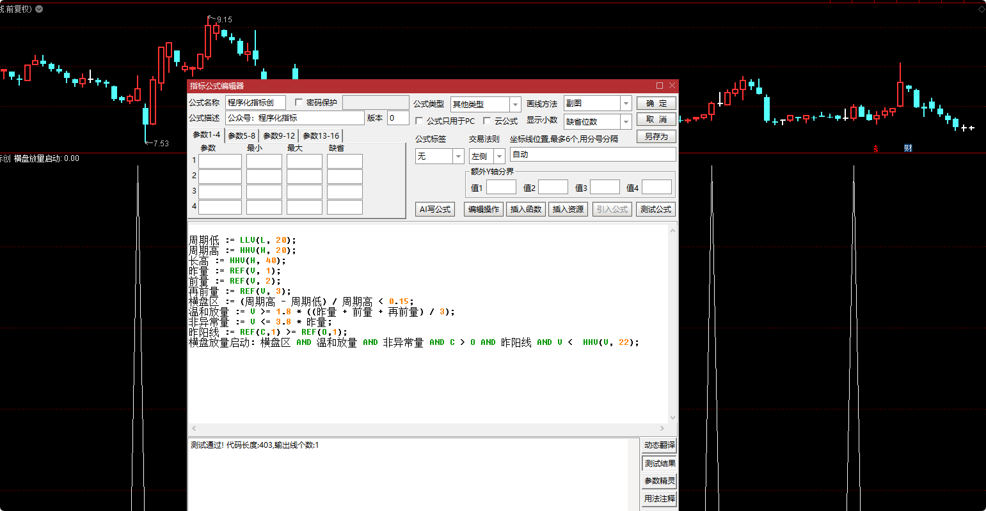Click left scroll arrow of code editor

195,429
